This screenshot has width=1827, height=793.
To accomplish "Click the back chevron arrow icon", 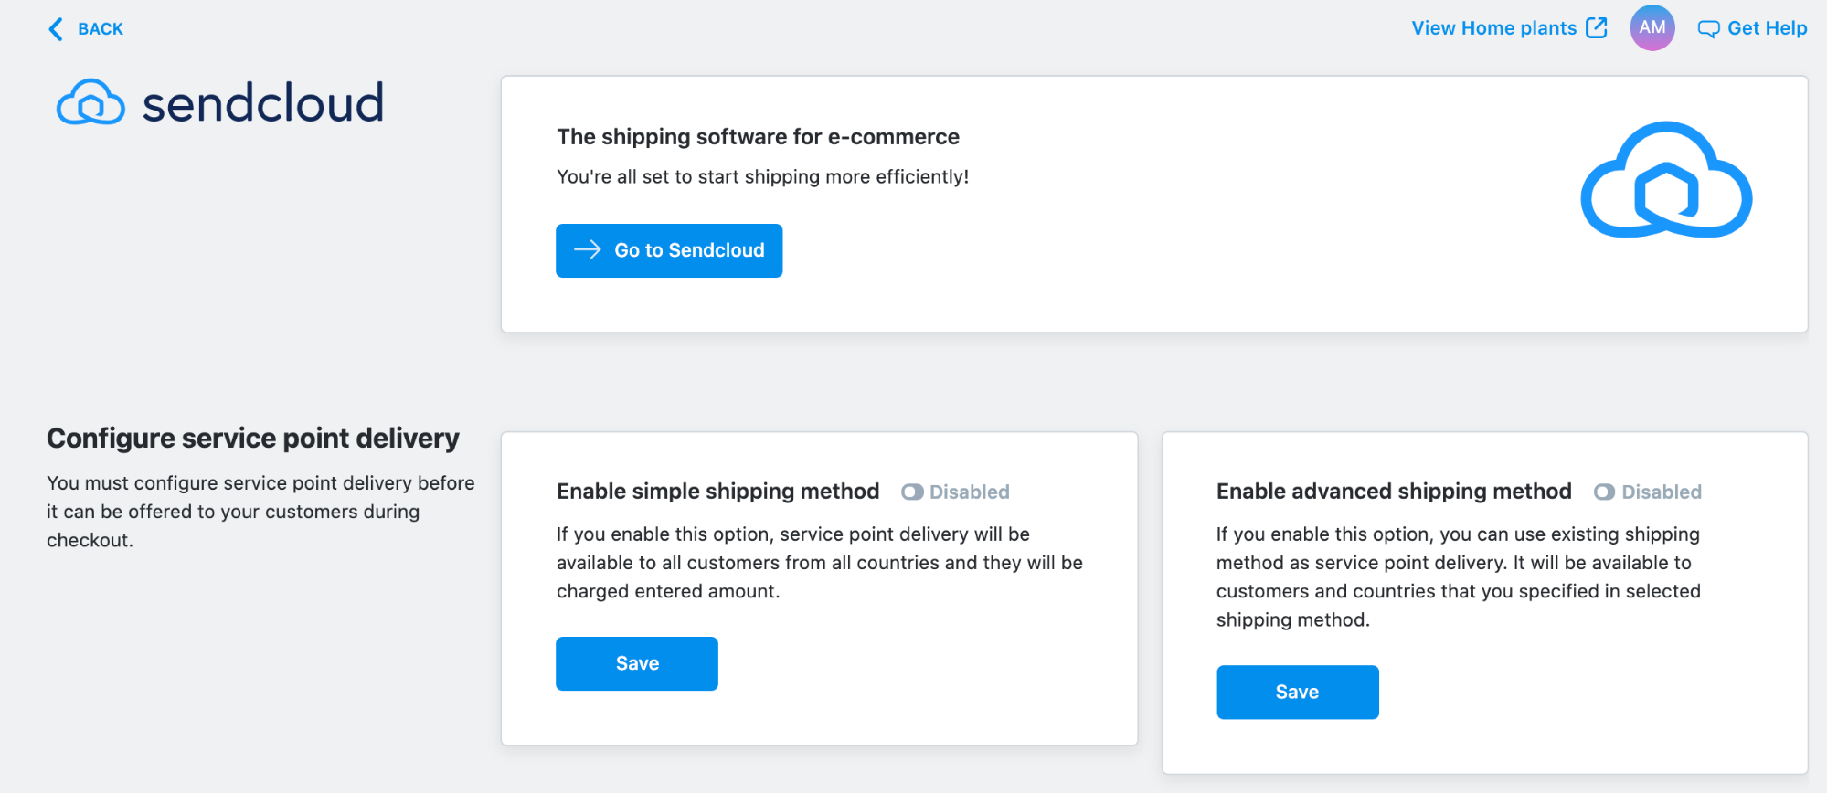I will point(56,29).
